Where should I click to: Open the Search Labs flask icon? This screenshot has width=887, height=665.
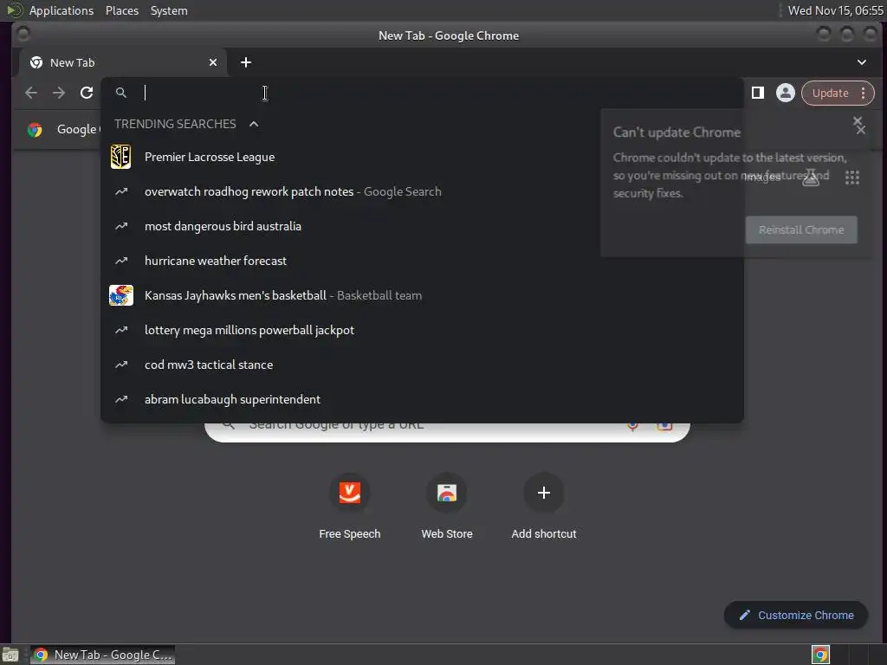(x=811, y=177)
